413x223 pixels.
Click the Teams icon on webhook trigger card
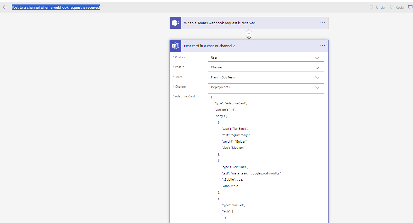[175, 23]
